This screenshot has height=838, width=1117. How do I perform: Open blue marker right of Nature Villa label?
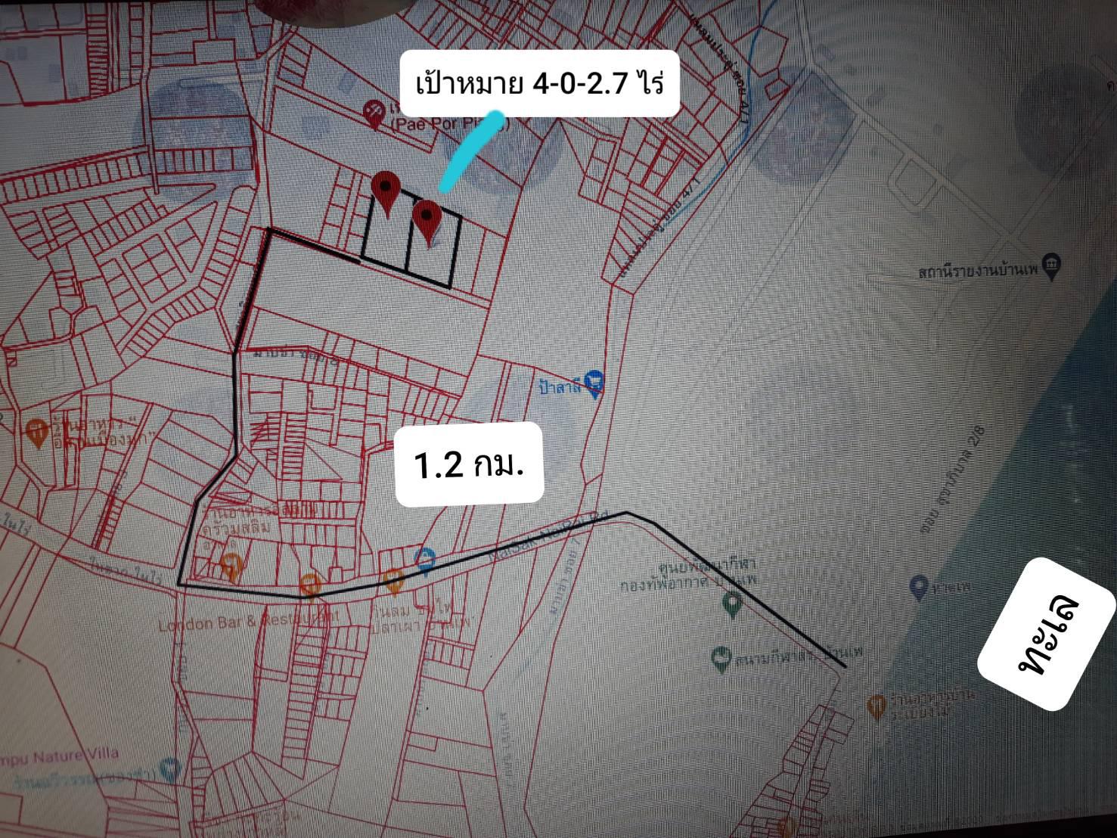[172, 768]
